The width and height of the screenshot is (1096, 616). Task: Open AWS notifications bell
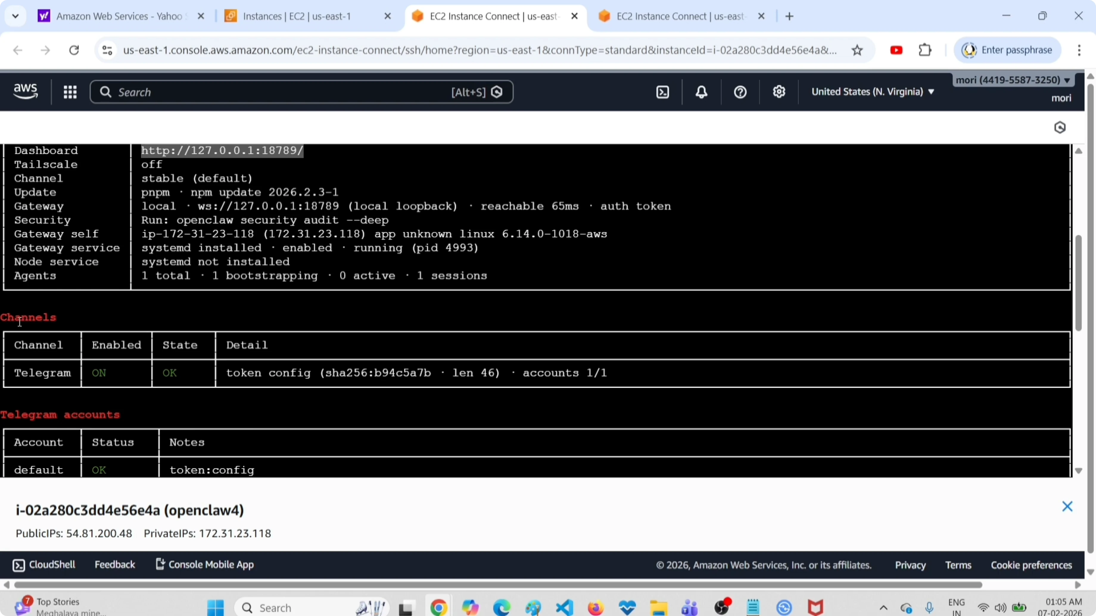(701, 92)
